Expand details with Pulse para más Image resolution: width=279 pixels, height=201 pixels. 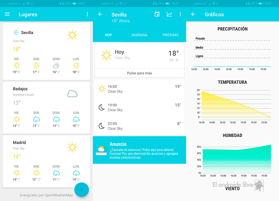pyautogui.click(x=139, y=73)
